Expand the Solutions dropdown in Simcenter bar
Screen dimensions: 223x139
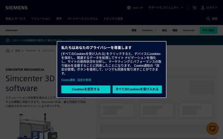point(149,30)
